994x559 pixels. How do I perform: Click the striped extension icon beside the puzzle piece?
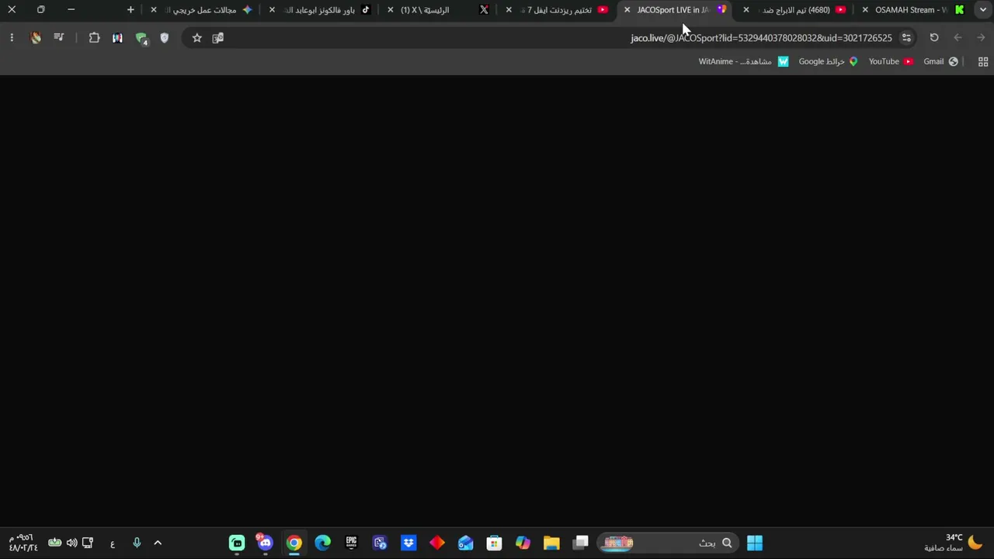117,37
